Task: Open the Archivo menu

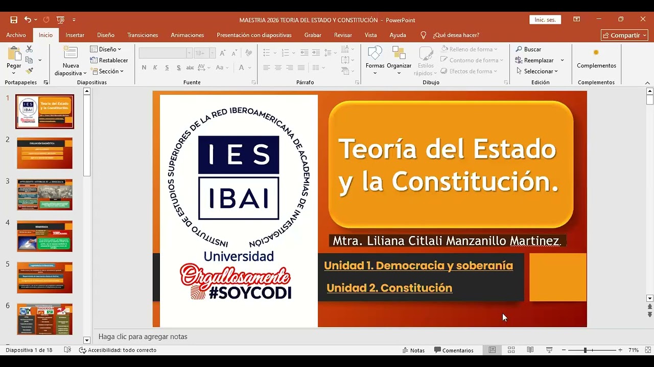Action: pyautogui.click(x=16, y=35)
